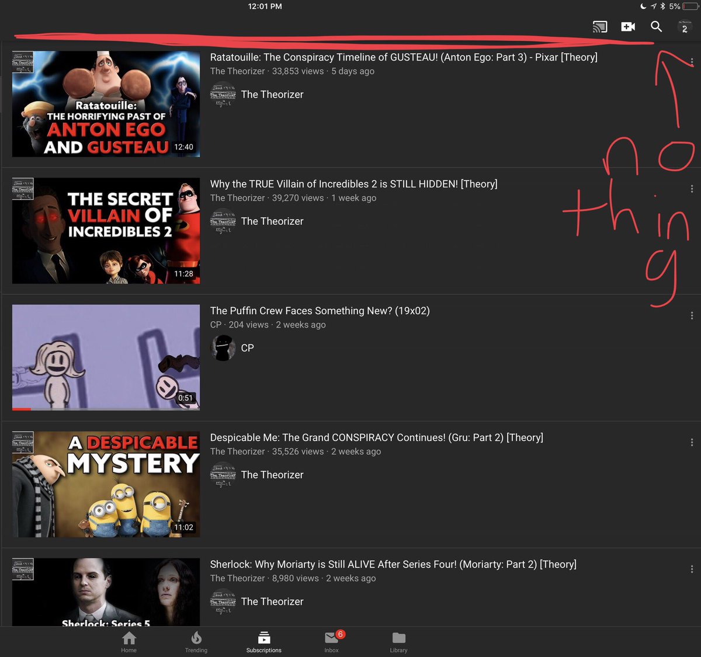The height and width of the screenshot is (657, 701).
Task: Tap the camera upload video icon
Action: point(628,27)
